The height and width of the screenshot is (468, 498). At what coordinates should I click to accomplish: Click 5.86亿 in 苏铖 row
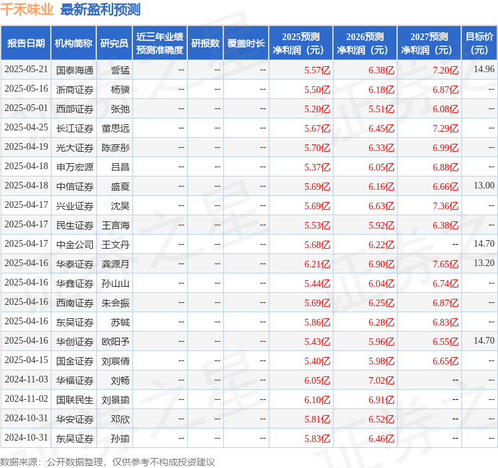click(318, 322)
